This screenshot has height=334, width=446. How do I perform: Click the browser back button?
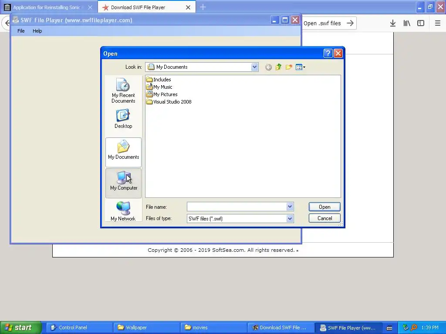[7, 23]
